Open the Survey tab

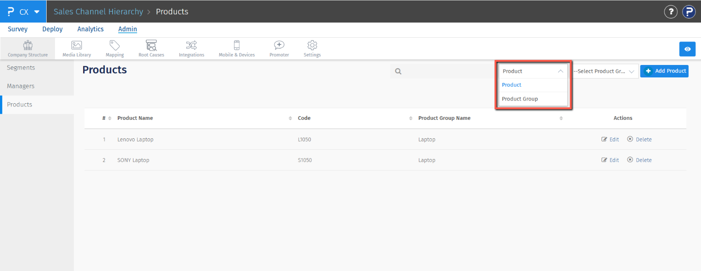[x=18, y=29]
